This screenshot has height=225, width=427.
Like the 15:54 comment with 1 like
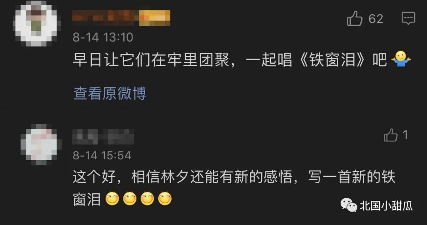coord(391,135)
